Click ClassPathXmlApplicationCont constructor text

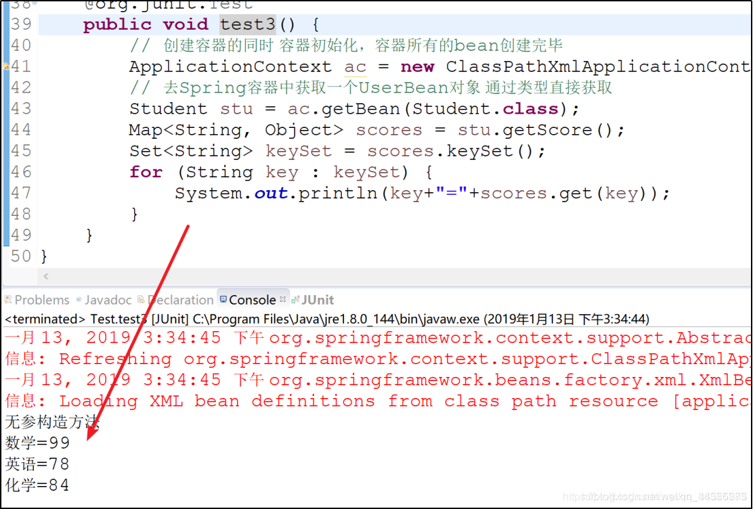[597, 66]
